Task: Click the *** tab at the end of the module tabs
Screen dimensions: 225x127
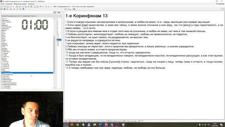Action: (142, 121)
